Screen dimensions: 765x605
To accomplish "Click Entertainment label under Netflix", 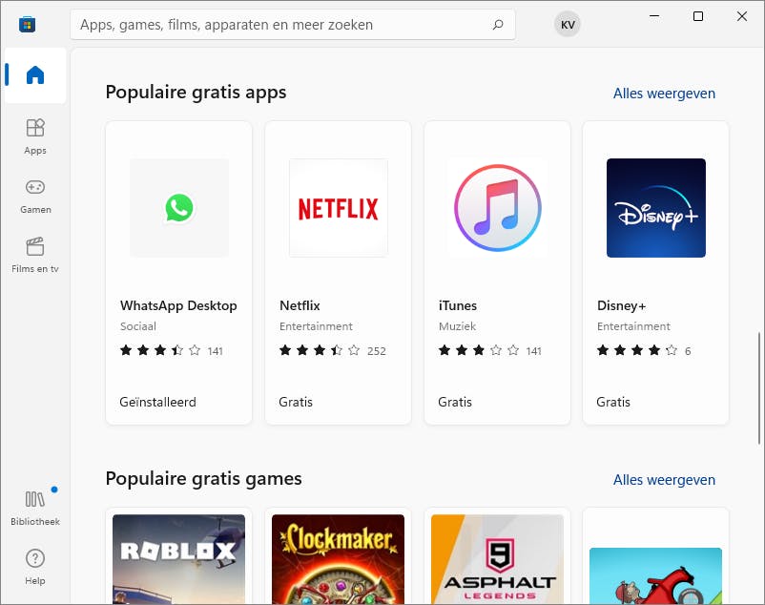I will (316, 326).
